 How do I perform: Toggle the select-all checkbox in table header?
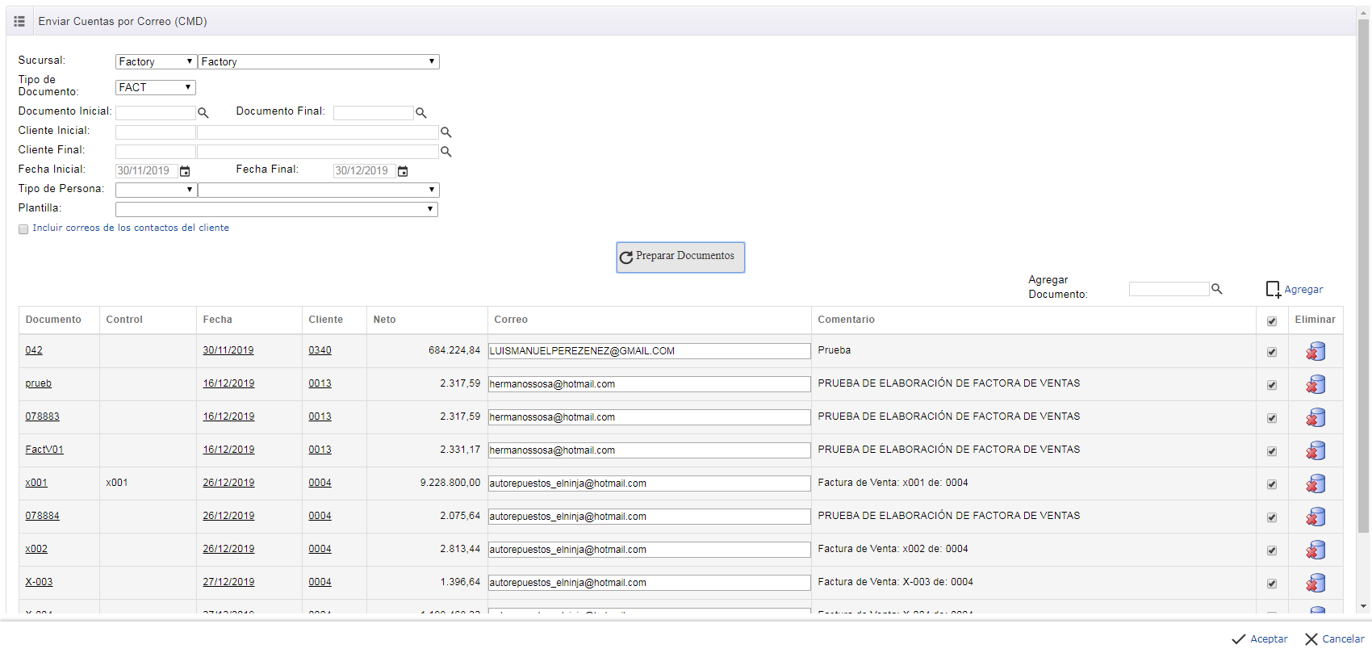pyautogui.click(x=1272, y=321)
